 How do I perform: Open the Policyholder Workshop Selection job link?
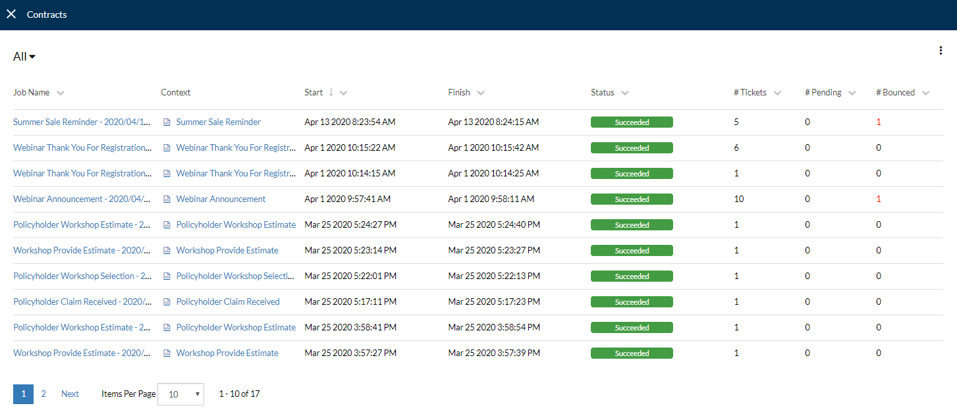[x=82, y=276]
